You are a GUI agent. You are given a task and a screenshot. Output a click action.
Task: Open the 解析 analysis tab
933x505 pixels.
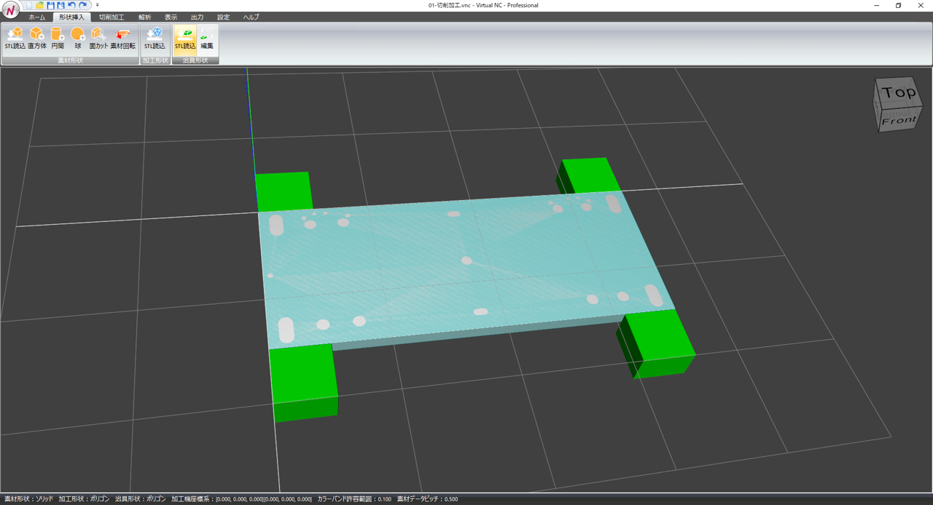144,17
